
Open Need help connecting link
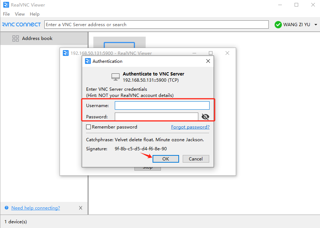coord(36,208)
